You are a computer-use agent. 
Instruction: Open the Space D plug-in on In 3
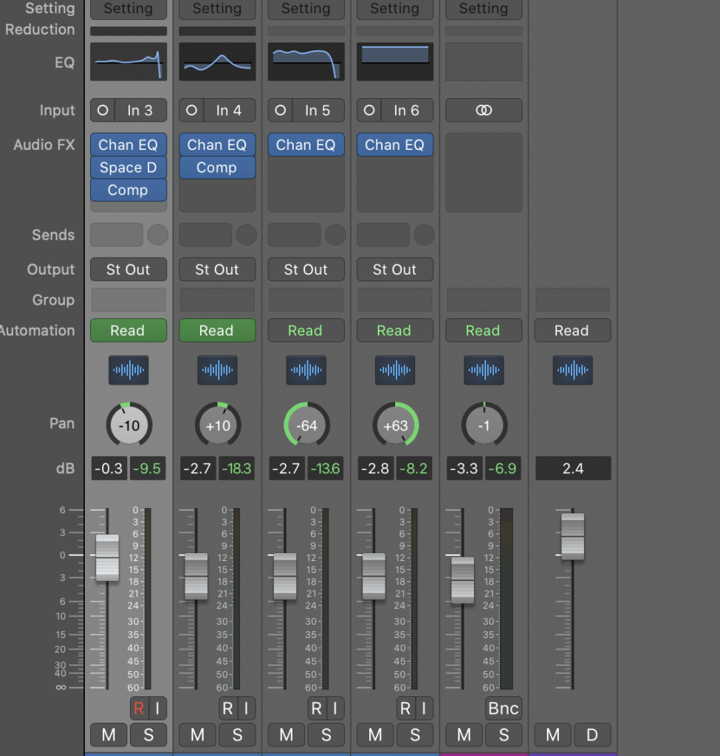(128, 168)
